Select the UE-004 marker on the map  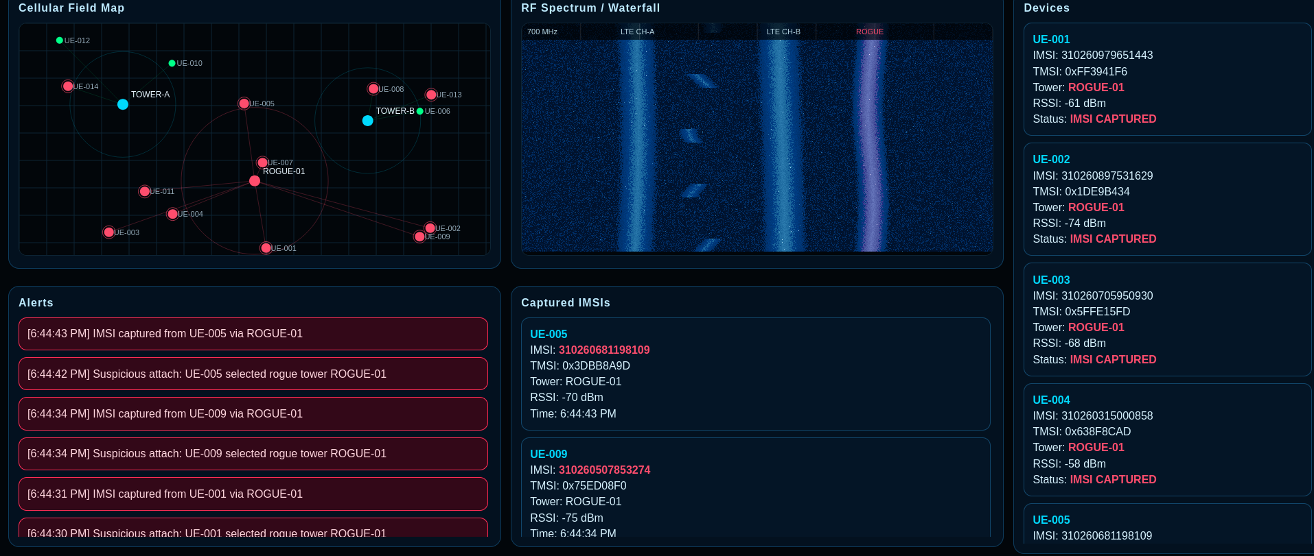coord(172,214)
